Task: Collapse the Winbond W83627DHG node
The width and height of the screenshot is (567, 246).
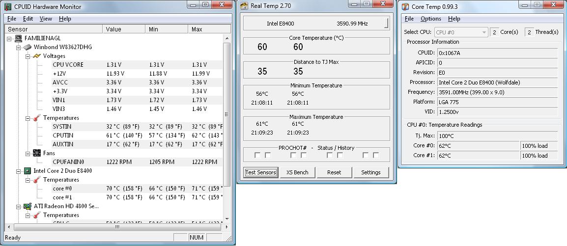Action: [x=19, y=47]
